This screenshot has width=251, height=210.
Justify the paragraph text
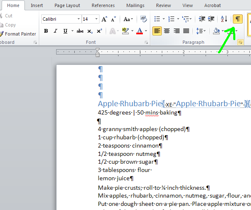(x=186, y=31)
